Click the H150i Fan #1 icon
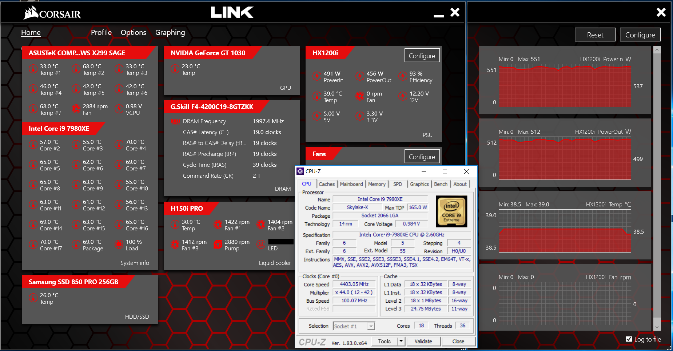The image size is (673, 351). pos(218,225)
